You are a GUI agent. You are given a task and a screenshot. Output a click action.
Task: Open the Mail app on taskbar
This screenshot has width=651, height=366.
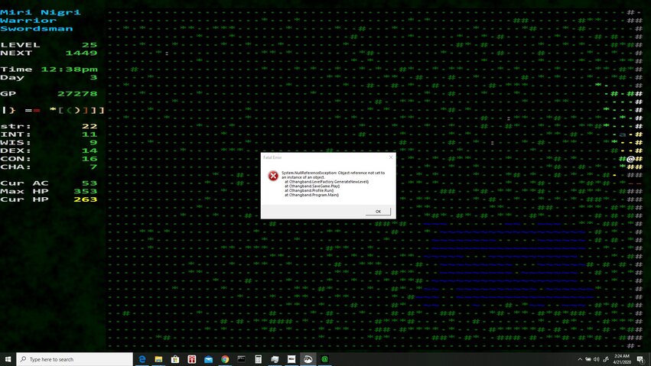click(x=208, y=358)
